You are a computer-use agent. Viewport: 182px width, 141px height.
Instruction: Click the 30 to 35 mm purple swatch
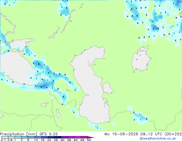click(65, 137)
